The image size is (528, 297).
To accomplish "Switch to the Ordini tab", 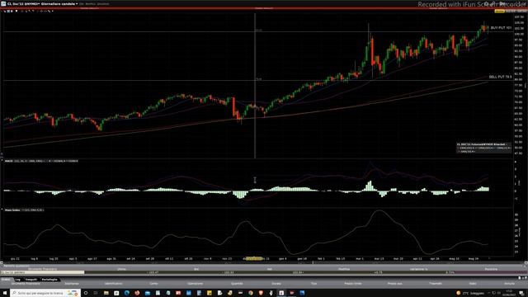I will point(6,280).
